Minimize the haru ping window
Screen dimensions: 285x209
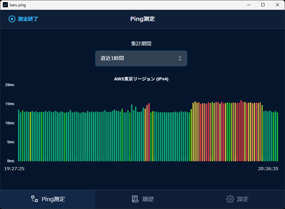pos(249,5)
